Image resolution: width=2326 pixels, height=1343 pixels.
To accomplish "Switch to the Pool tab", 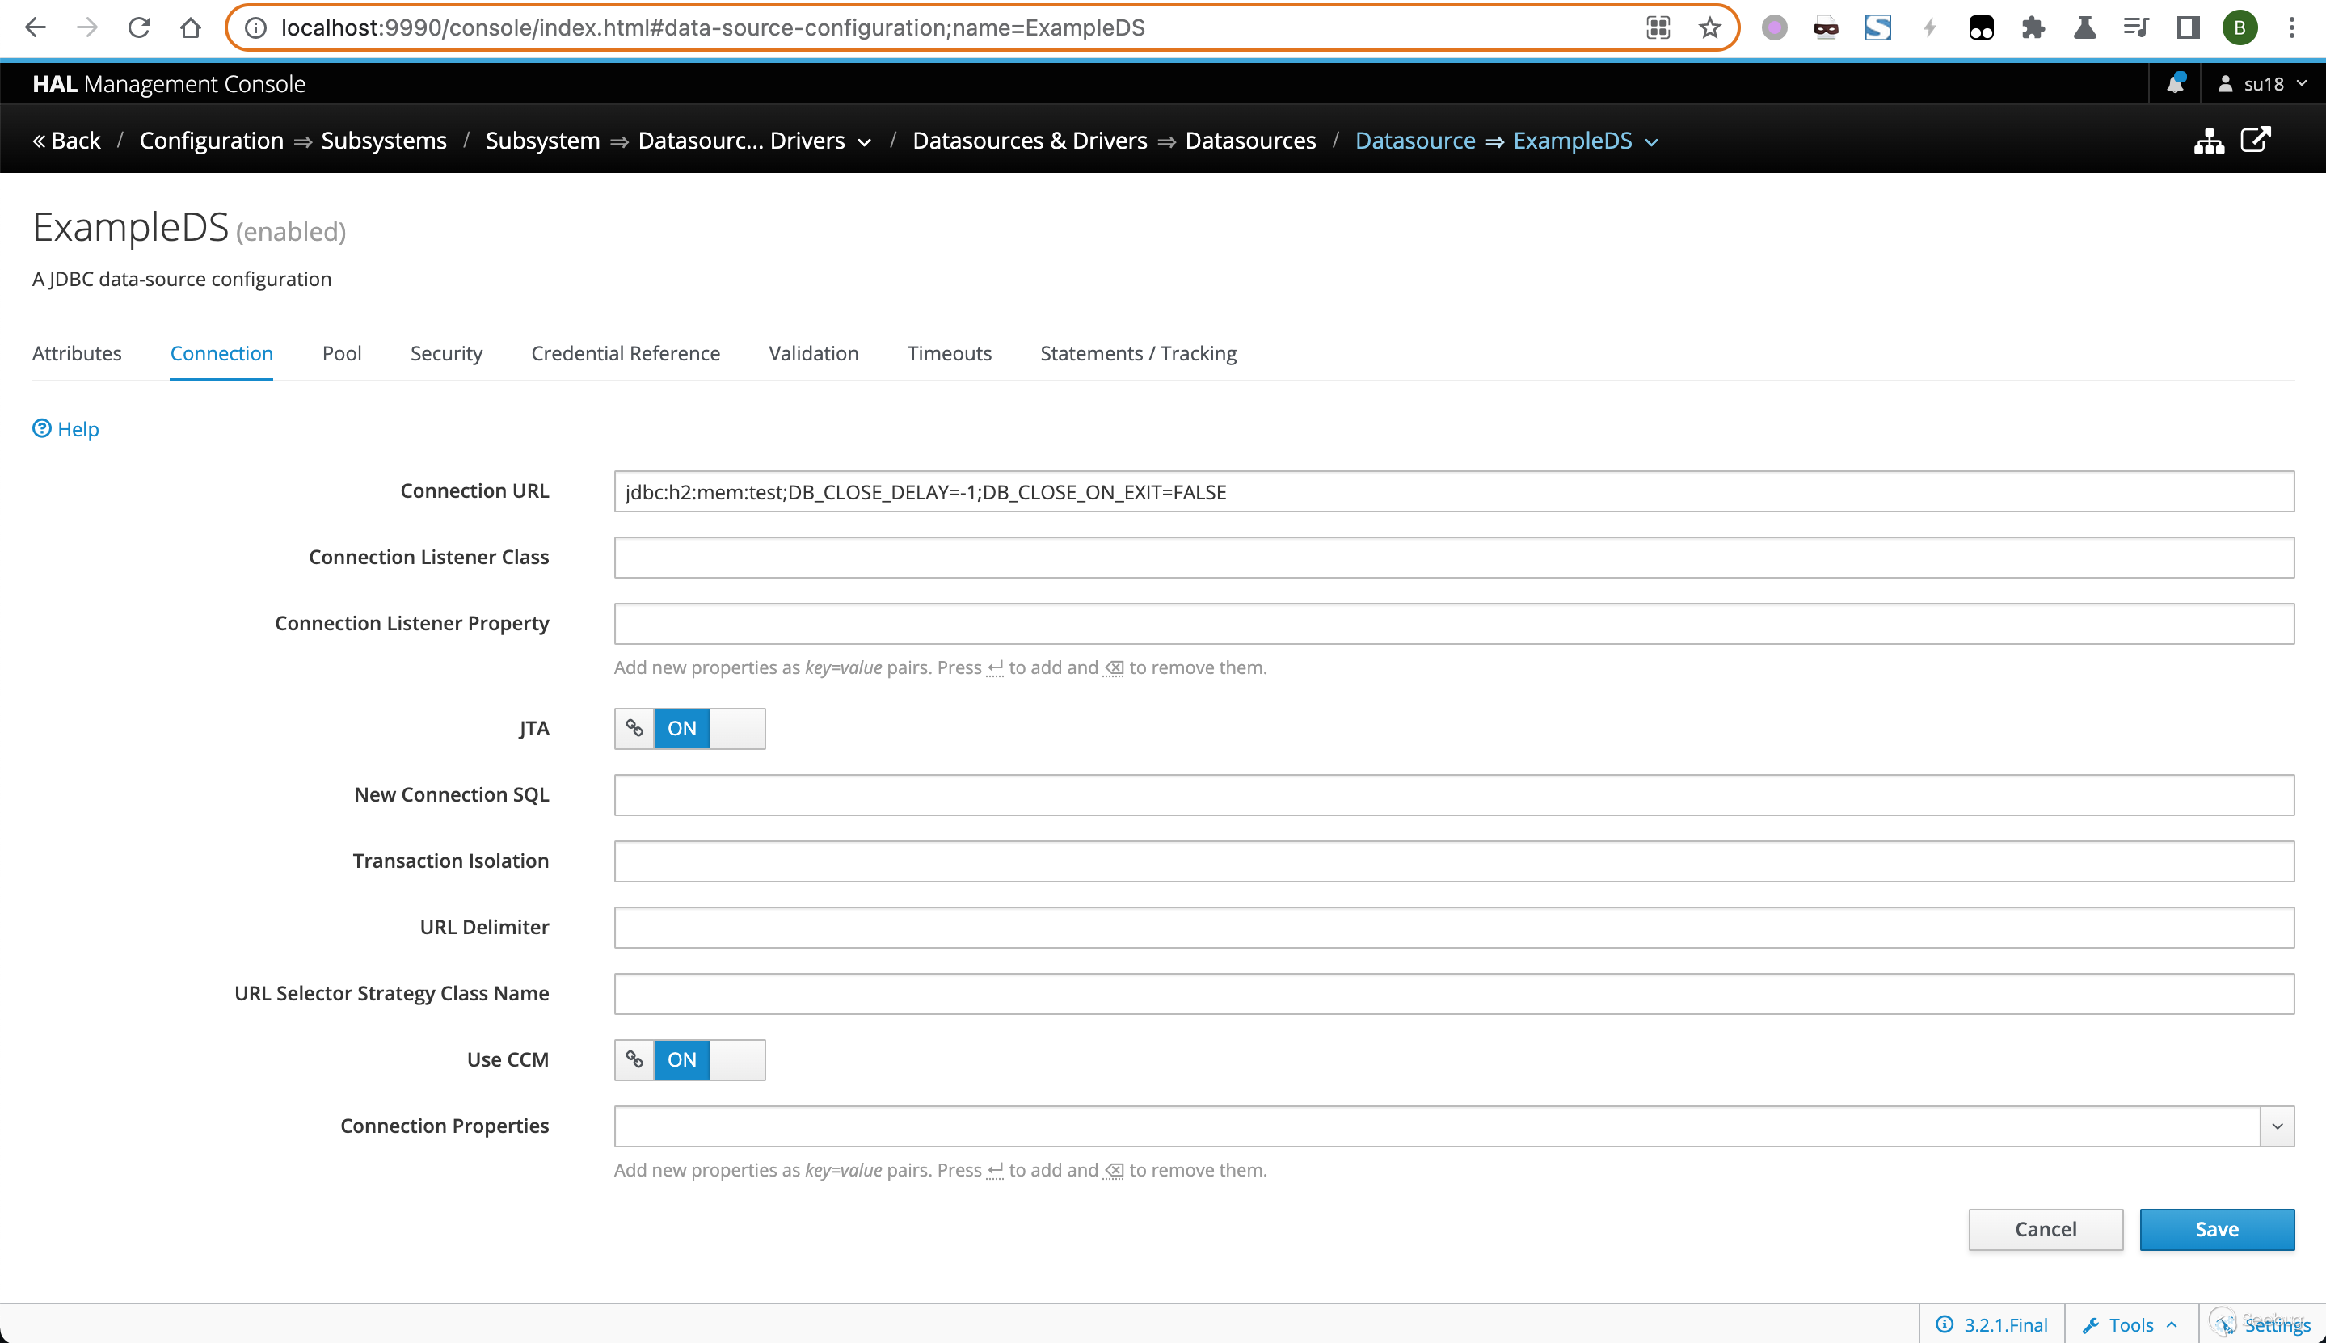I will (x=341, y=353).
